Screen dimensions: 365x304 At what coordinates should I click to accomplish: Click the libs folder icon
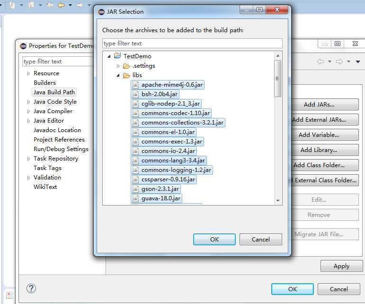126,76
